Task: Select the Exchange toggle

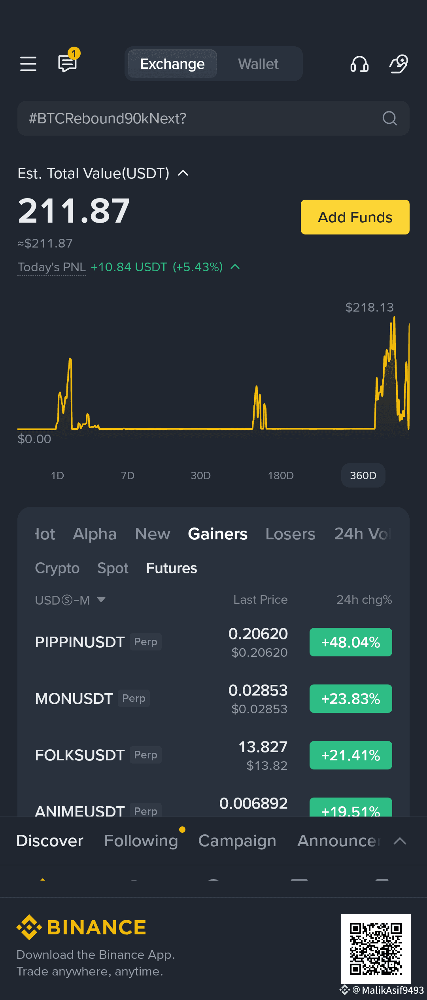Action: [x=172, y=64]
